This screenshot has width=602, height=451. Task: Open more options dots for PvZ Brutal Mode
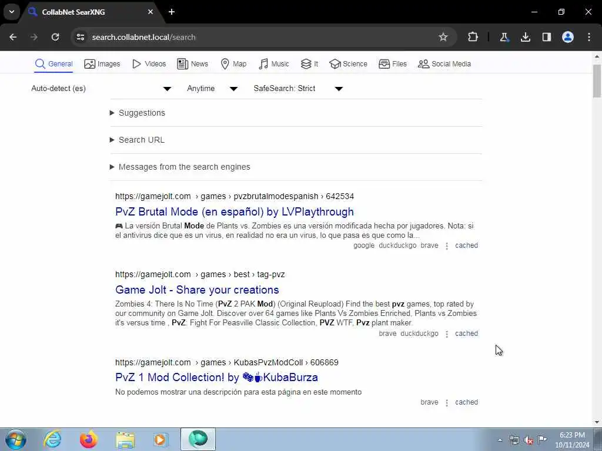coord(447,246)
